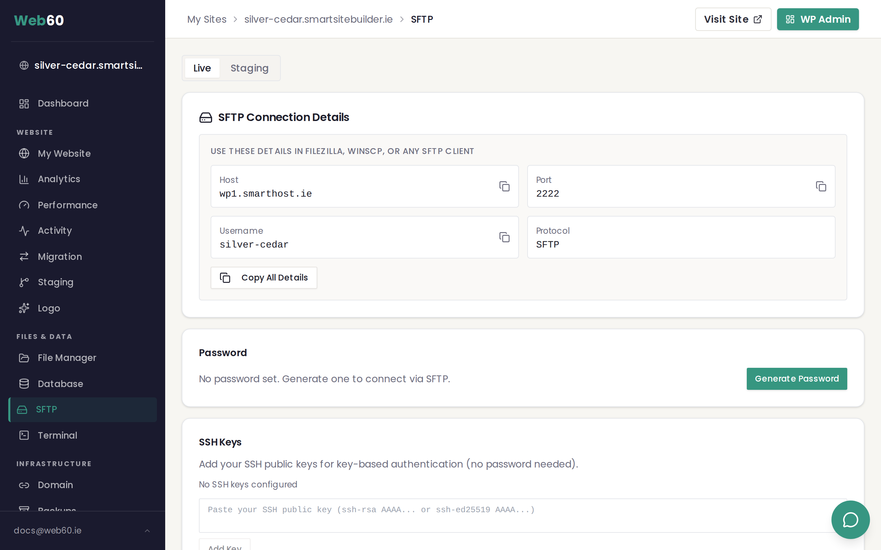This screenshot has height=550, width=881.
Task: Open the silver-cedar site selector
Action: point(82,65)
